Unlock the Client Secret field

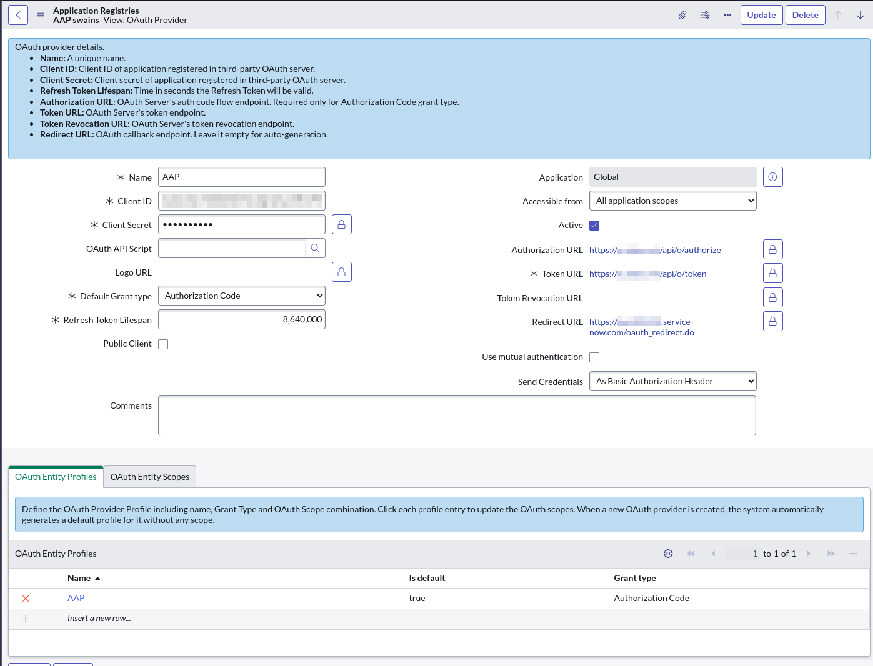point(342,224)
